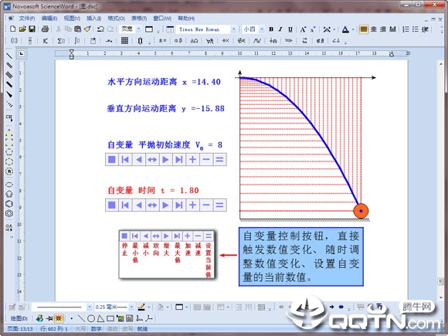Save the document using the disk icon
The image size is (448, 336).
pyautogui.click(x=32, y=29)
